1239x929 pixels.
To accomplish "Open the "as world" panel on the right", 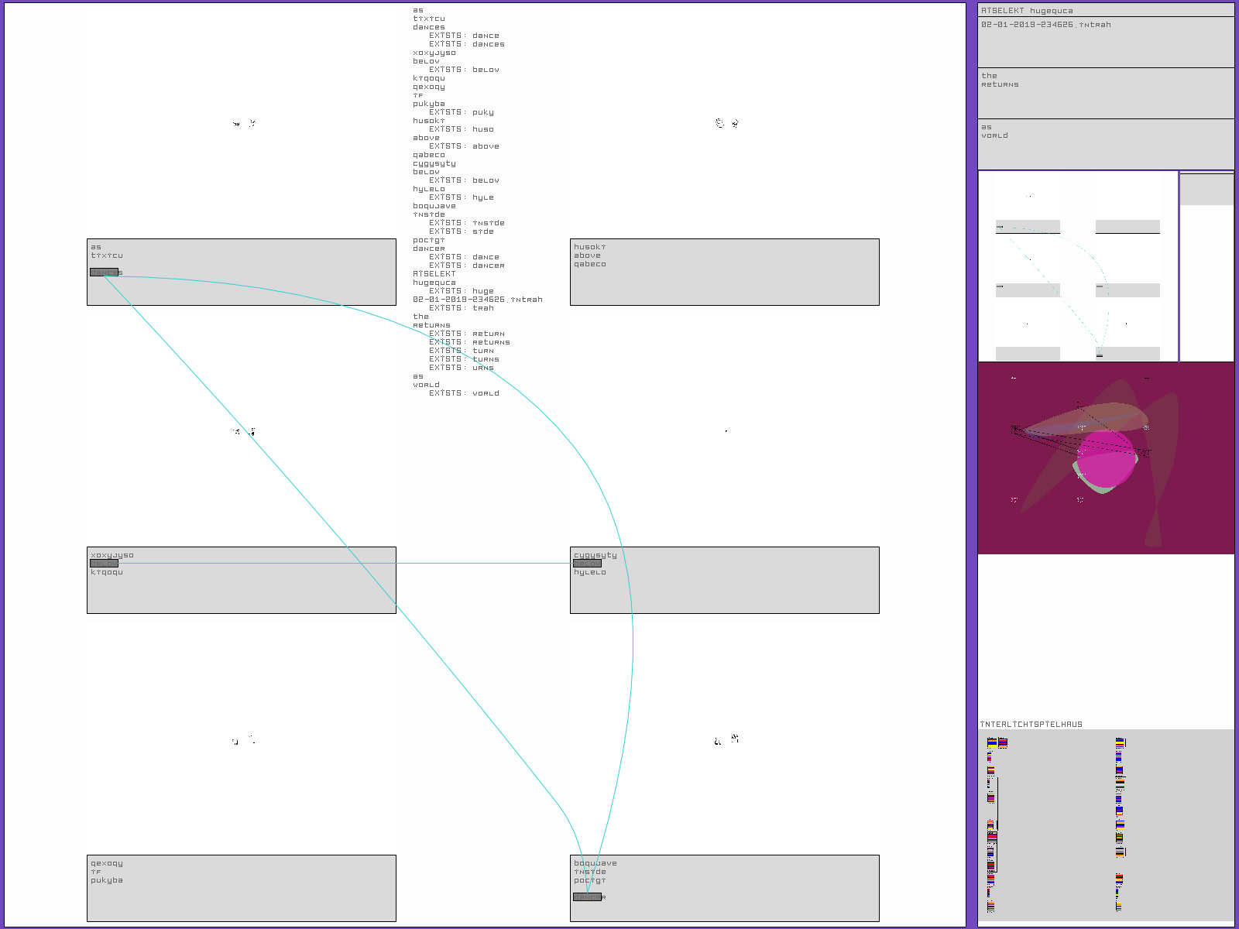I will [x=1105, y=144].
